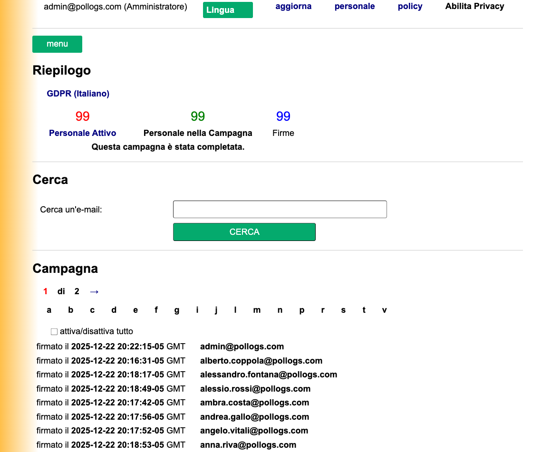This screenshot has width=542, height=452.
Task: Filter names starting with letter v
Action: 384,310
